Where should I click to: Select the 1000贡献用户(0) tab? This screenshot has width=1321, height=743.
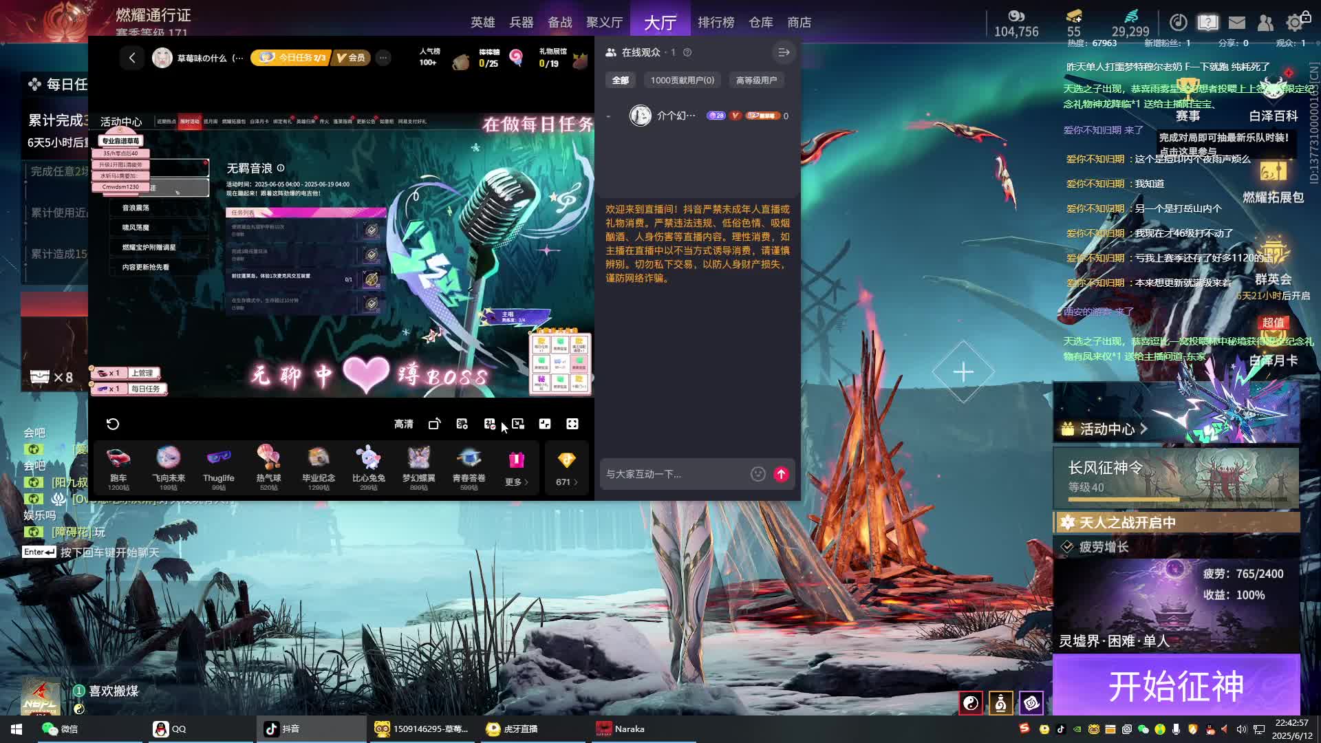click(682, 80)
